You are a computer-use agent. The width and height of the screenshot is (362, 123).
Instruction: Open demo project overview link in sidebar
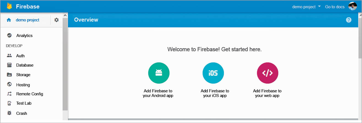coord(28,20)
